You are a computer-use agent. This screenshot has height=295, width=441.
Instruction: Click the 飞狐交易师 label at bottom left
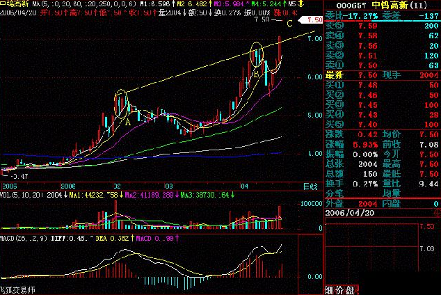point(17,290)
